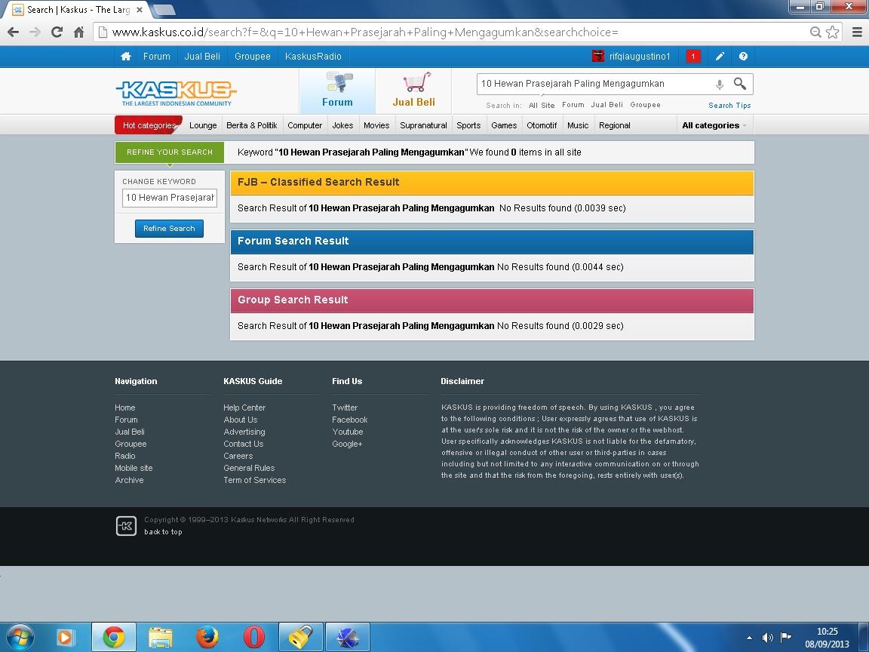Viewport: 869px width, 652px height.
Task: Click the browser back arrow
Action: coord(14,32)
